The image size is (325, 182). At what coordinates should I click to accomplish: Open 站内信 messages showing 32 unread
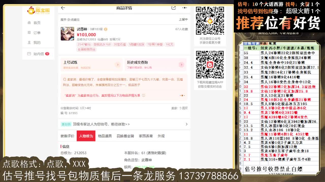[38, 53]
